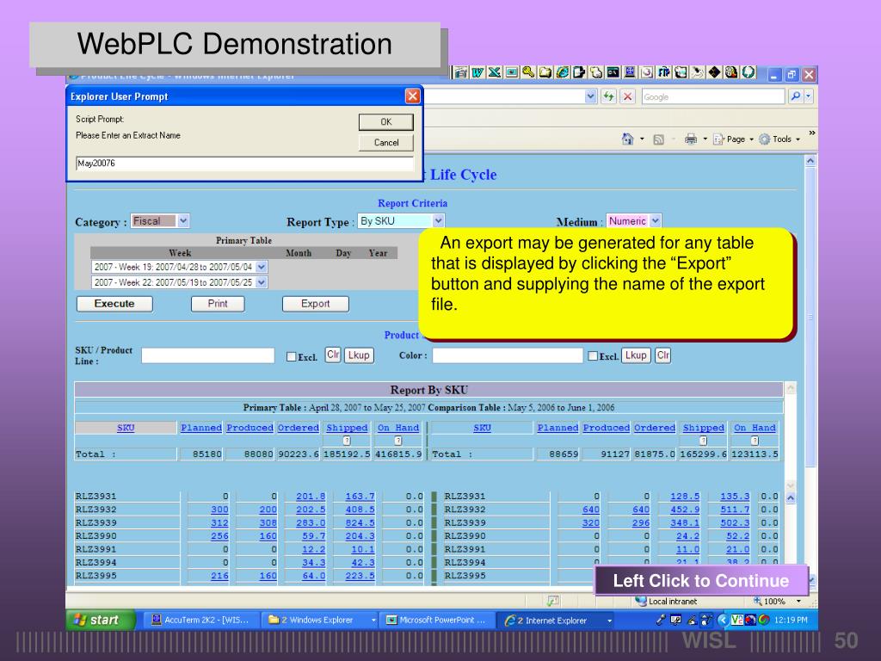881x661 pixels.
Task: Switch to Microsoft PowerPoint in taskbar
Action: click(438, 620)
